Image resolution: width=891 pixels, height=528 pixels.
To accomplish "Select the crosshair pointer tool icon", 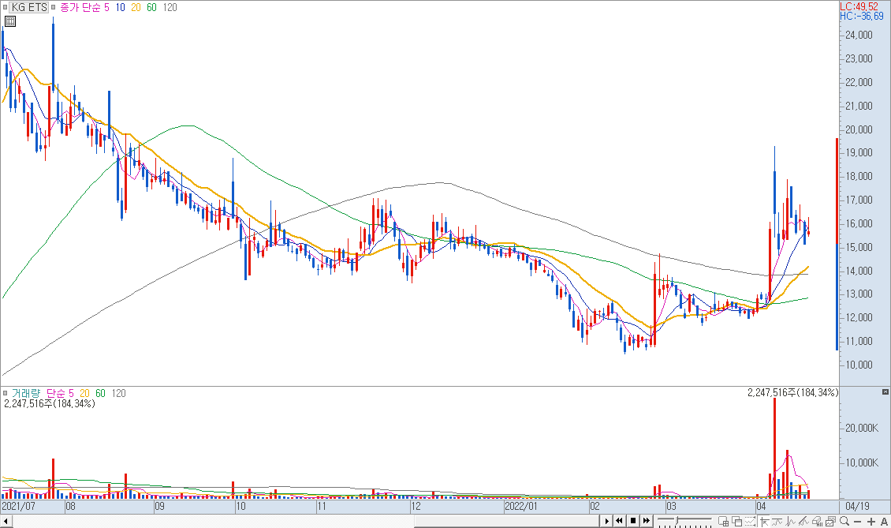I will (x=764, y=521).
